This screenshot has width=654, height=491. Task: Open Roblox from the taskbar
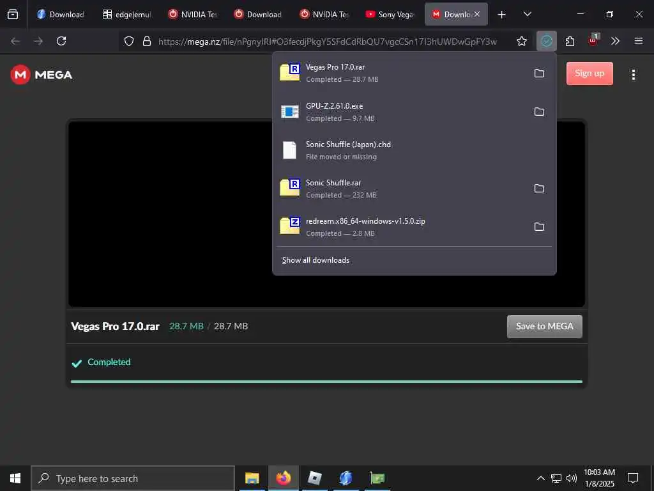click(314, 478)
